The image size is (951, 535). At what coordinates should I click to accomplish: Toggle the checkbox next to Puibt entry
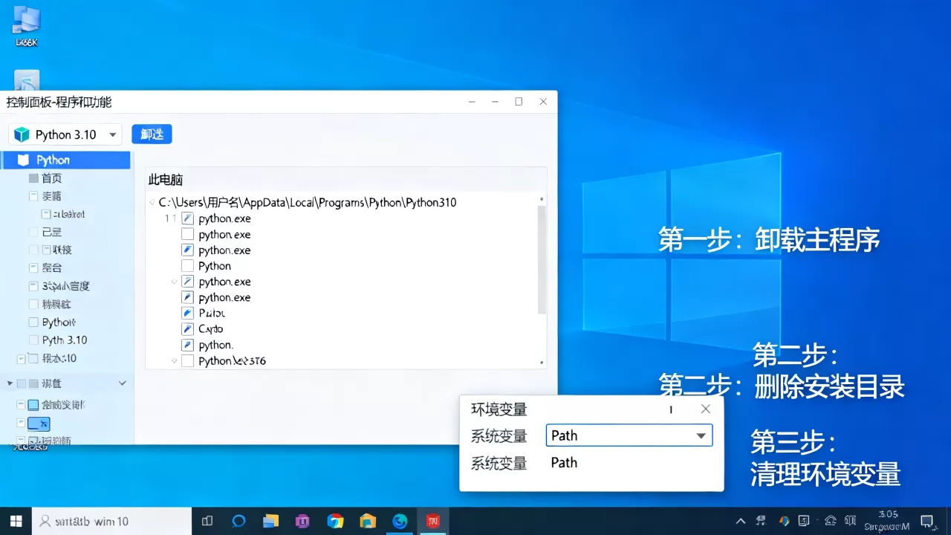pyautogui.click(x=187, y=313)
